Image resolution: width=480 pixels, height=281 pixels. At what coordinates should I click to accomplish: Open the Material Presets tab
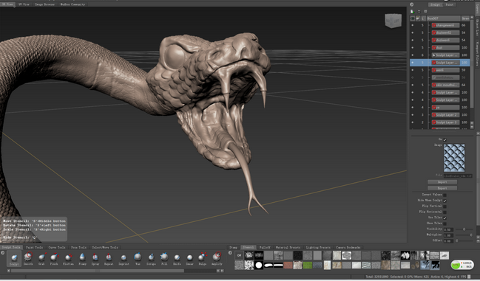click(288, 247)
